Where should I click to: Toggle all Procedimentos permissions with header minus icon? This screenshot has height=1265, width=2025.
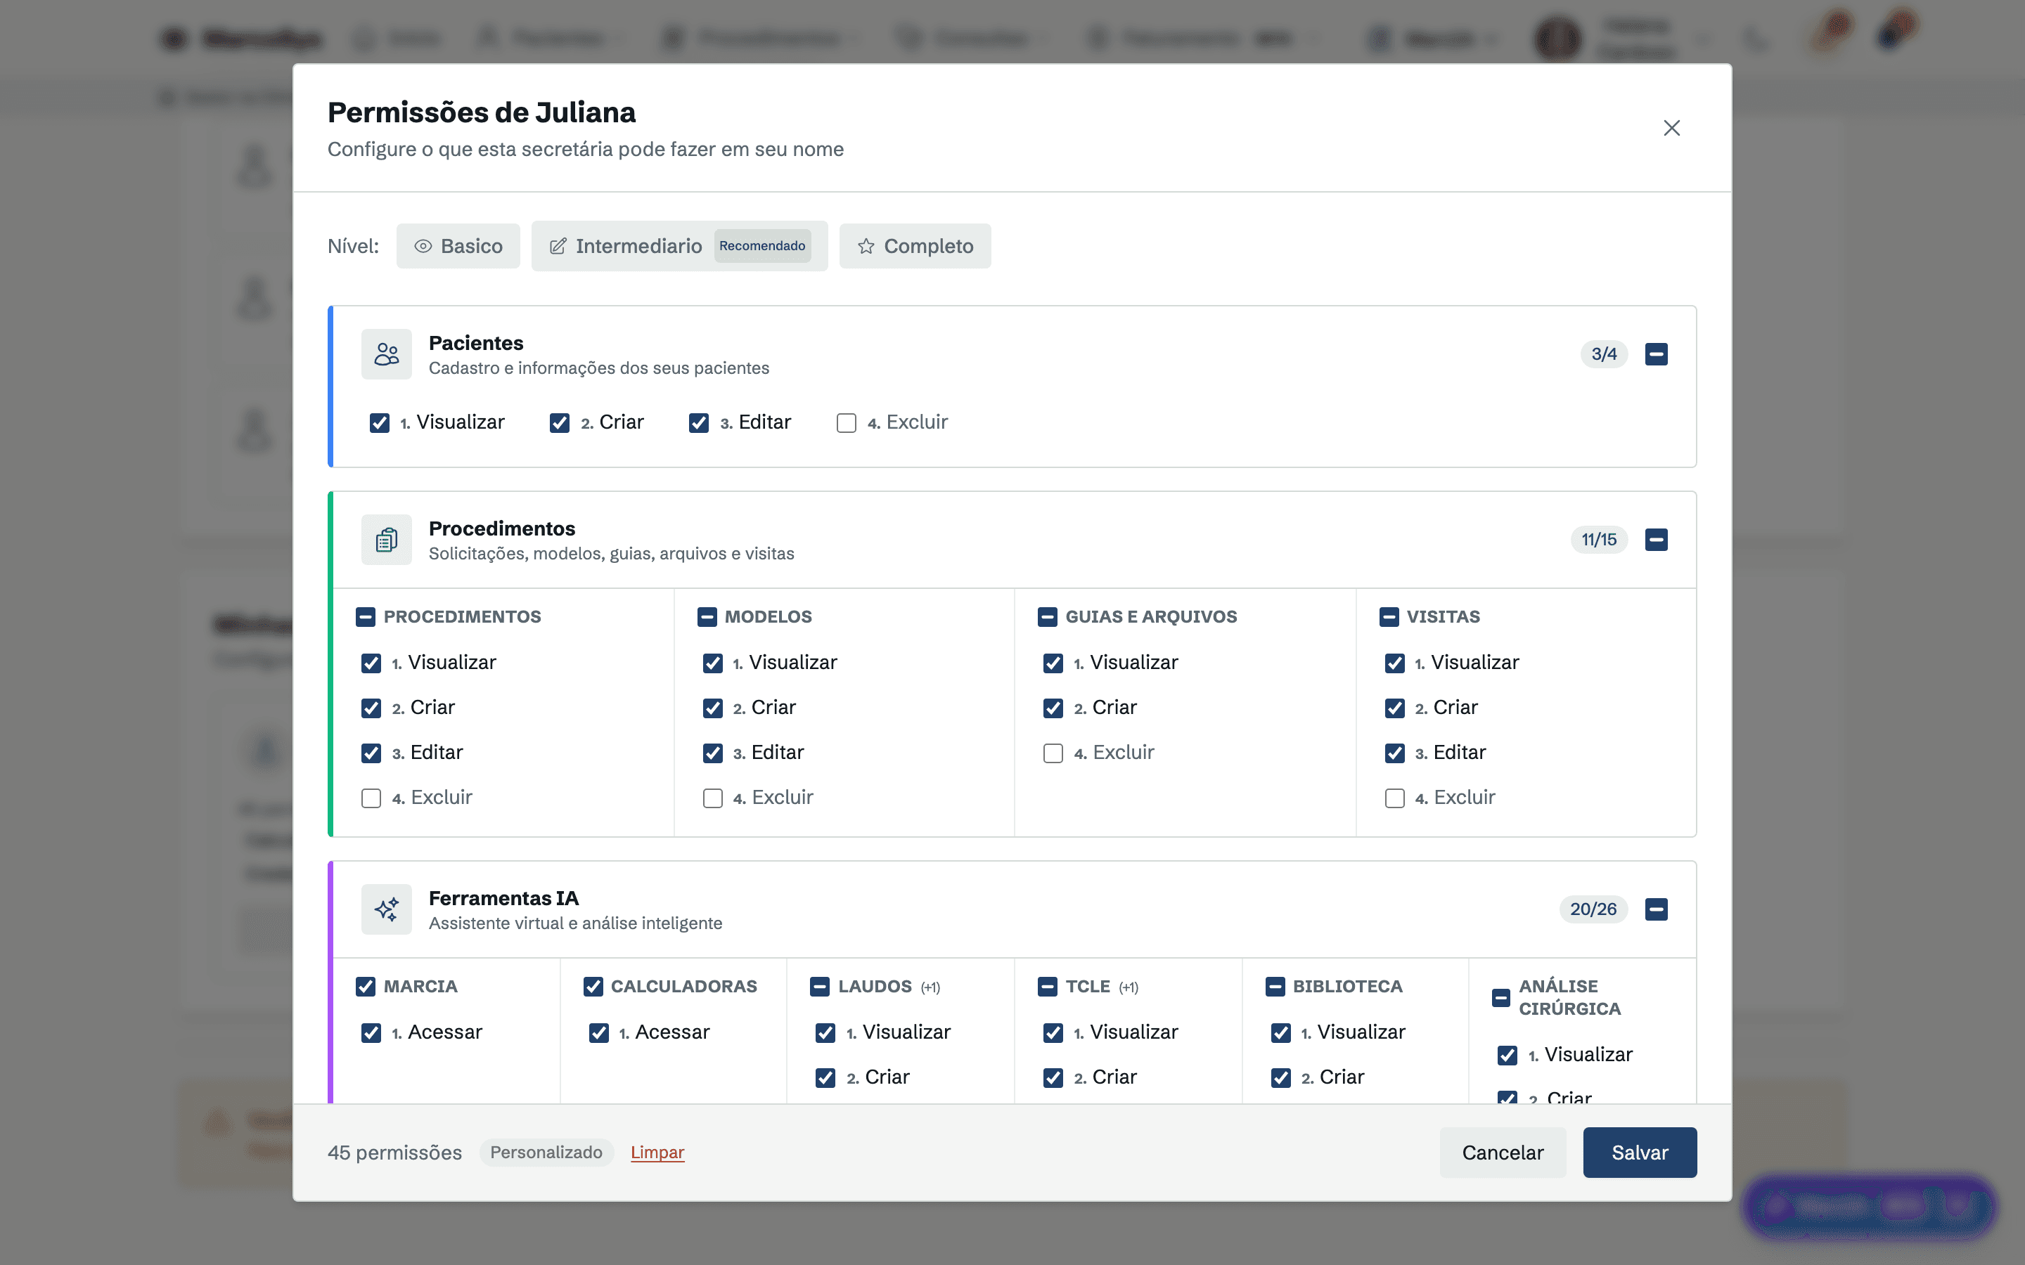tap(1656, 540)
